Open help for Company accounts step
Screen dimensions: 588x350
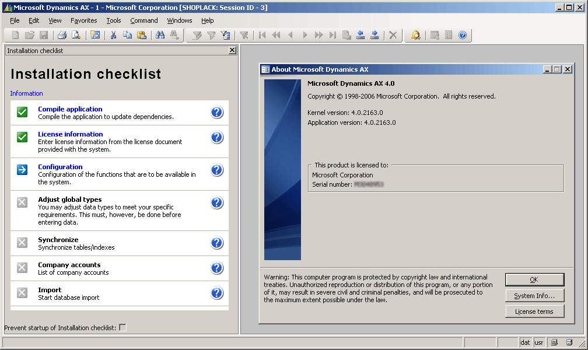217,268
